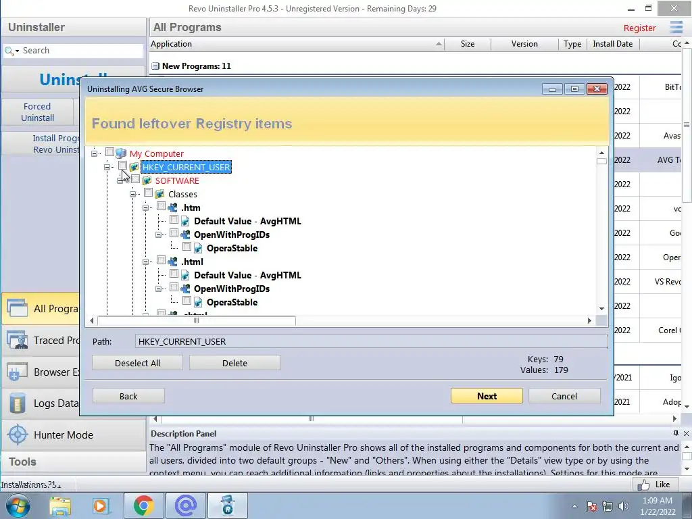
Task: Collapse OpenWithProgIDs under .htm
Action: pyautogui.click(x=158, y=234)
